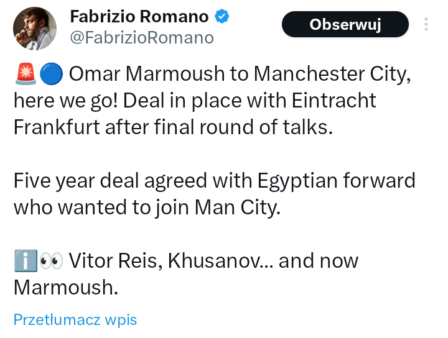Click the Obserwuj follow button
The width and height of the screenshot is (448, 338).
pyautogui.click(x=345, y=25)
